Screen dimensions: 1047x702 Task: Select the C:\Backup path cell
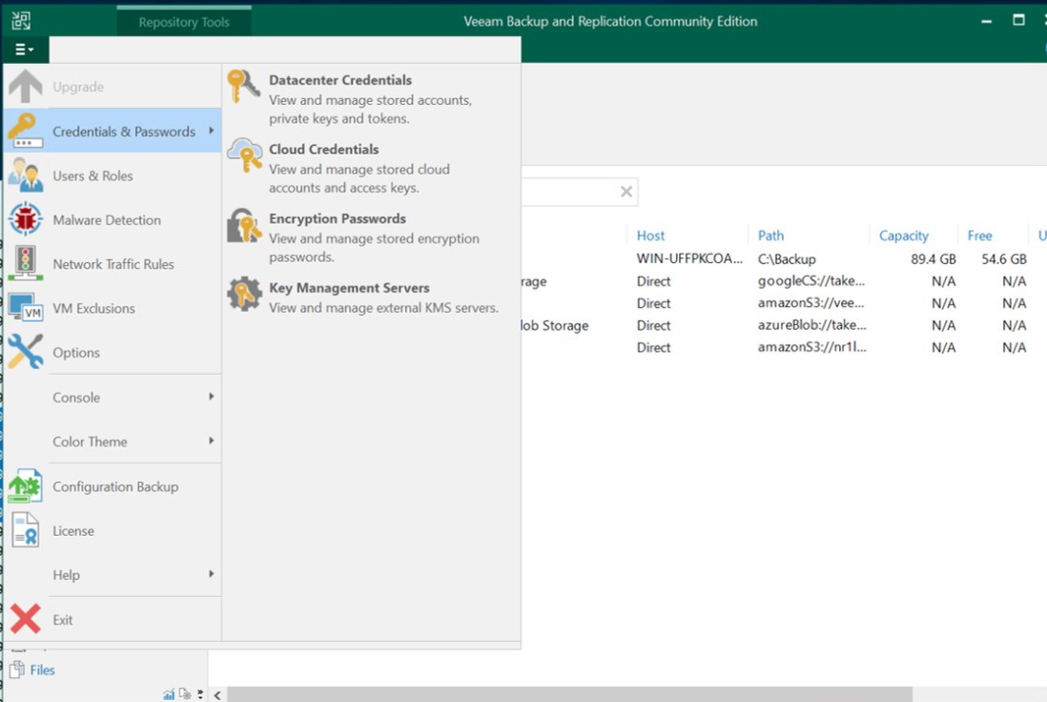[x=787, y=259]
